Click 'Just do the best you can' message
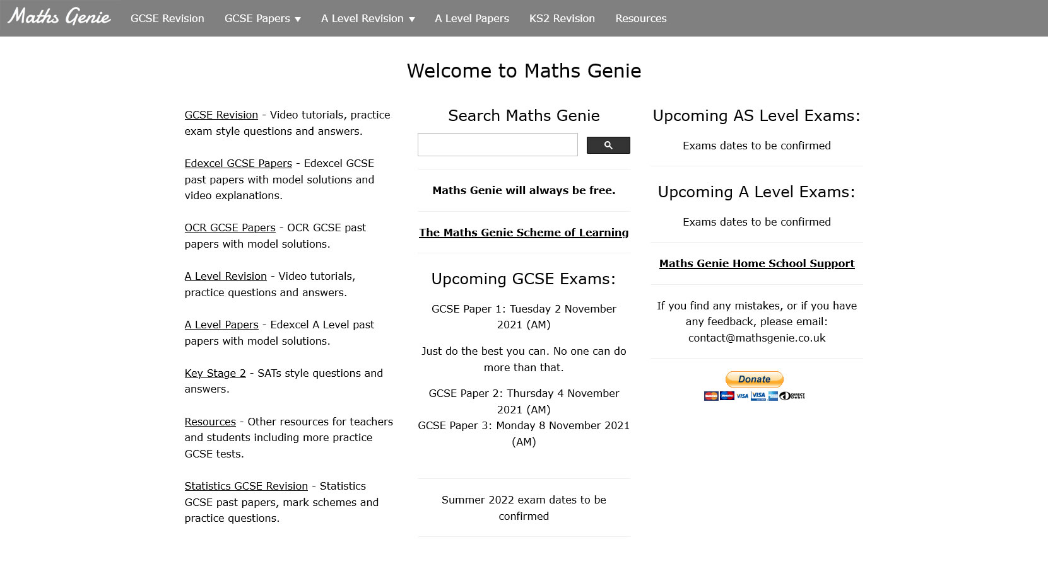The width and height of the screenshot is (1048, 564). click(x=524, y=359)
